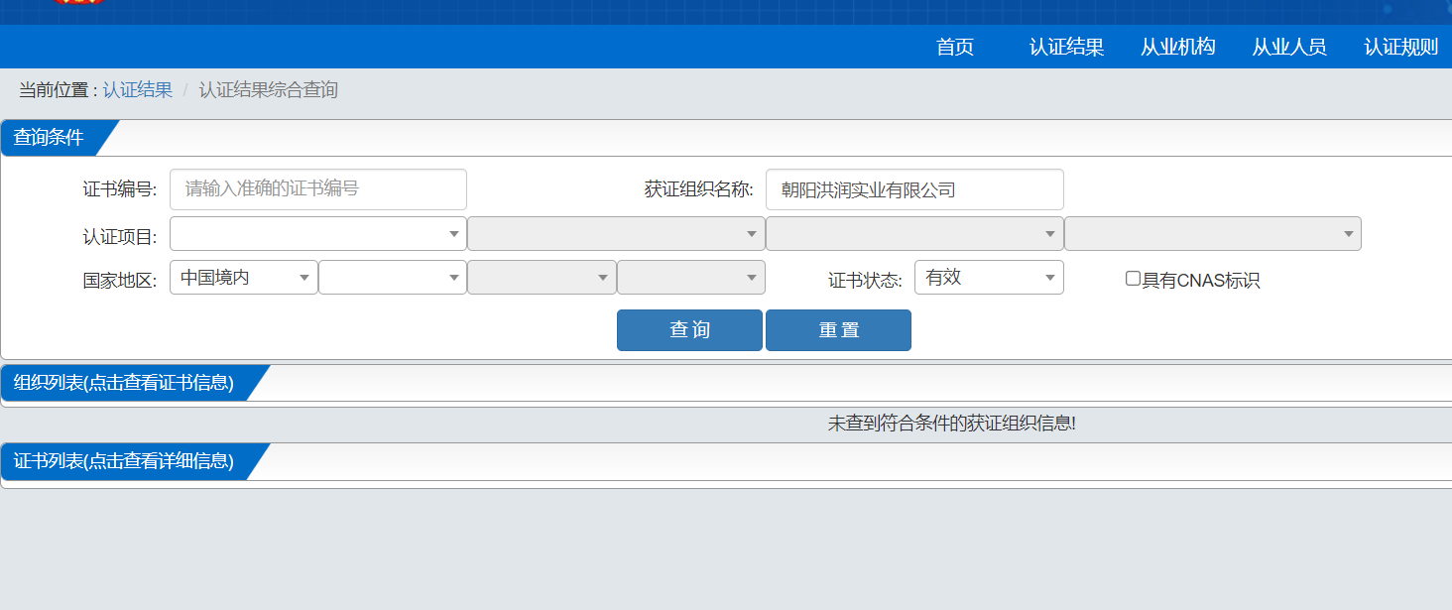Open the 首页 navigation item
1452x610 pixels.
(955, 47)
